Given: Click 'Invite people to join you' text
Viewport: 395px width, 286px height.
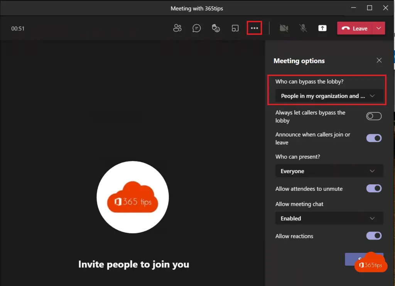Looking at the screenshot, I should point(133,264).
